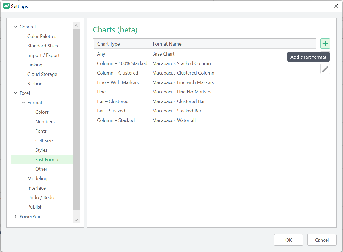Open Ribbon settings
The image size is (343, 252).
[x=35, y=84]
